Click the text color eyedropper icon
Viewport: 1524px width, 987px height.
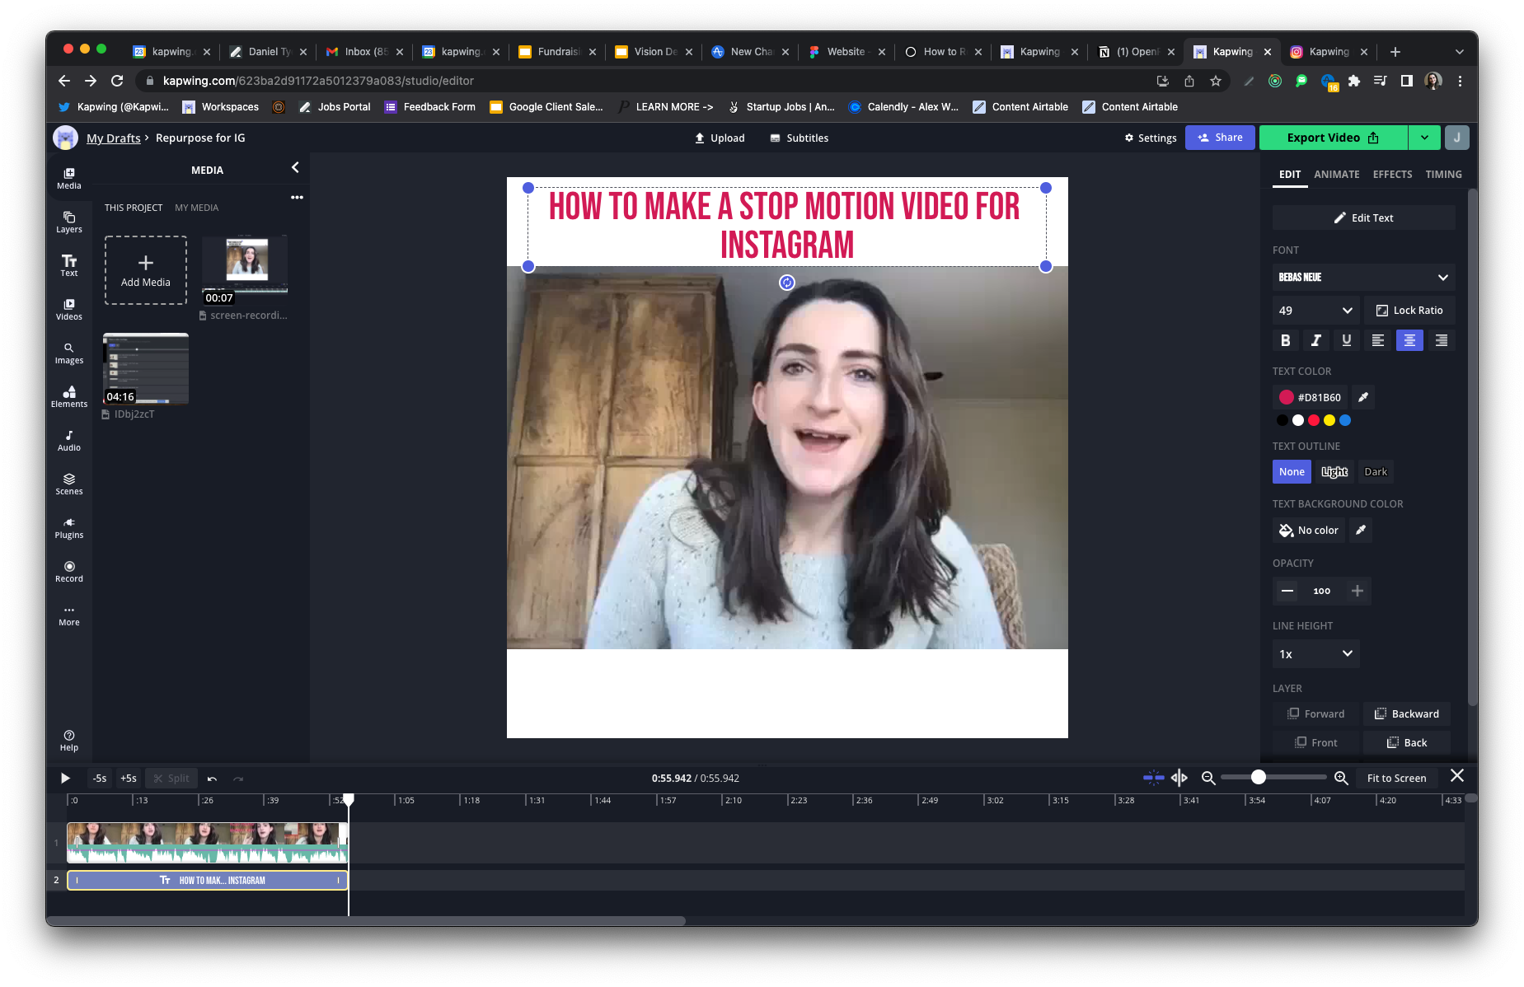tap(1363, 397)
